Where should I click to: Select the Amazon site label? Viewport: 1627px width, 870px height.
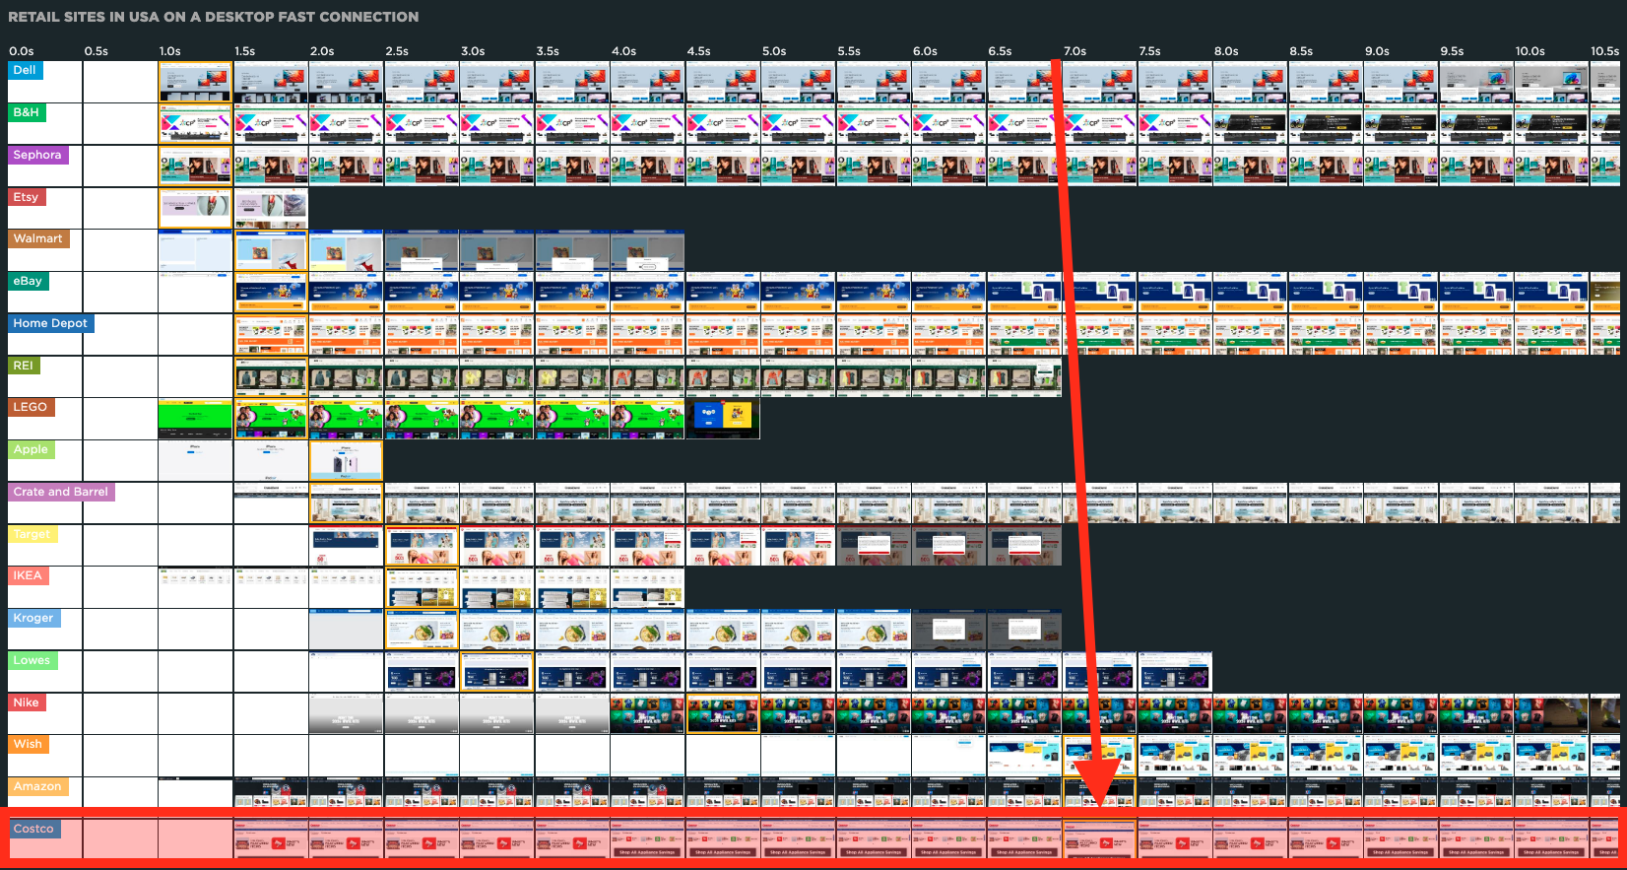[37, 786]
